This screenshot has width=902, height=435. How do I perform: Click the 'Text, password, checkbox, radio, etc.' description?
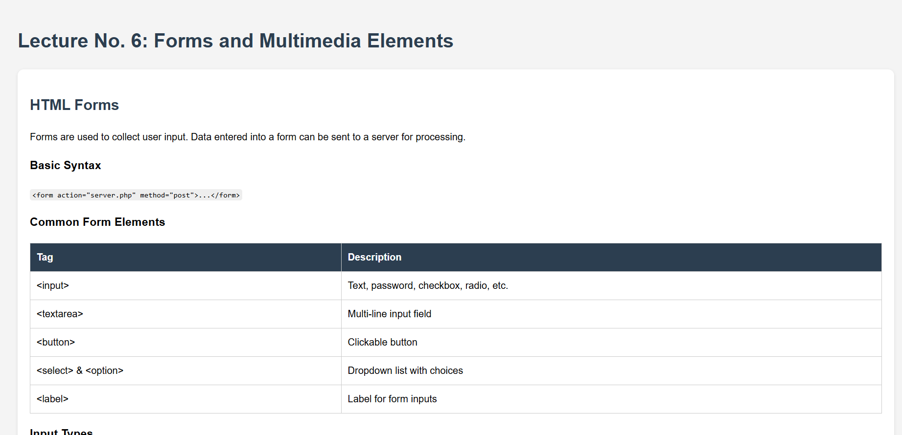point(428,286)
